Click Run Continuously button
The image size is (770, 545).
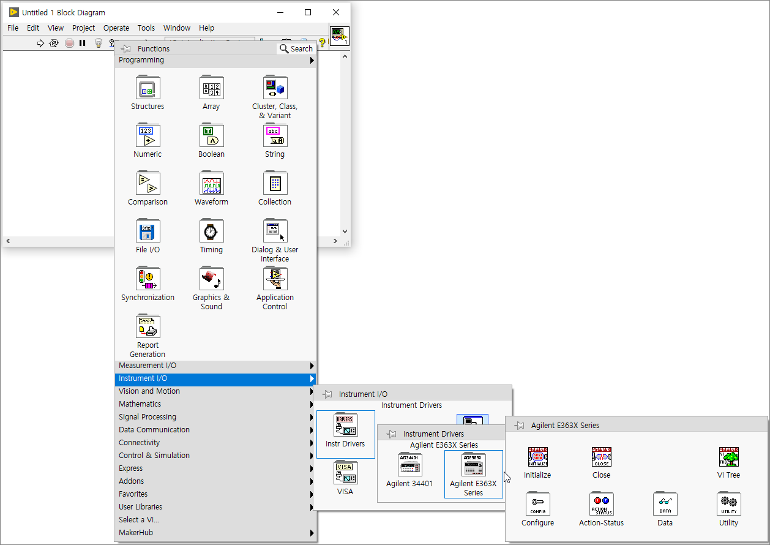pos(54,43)
